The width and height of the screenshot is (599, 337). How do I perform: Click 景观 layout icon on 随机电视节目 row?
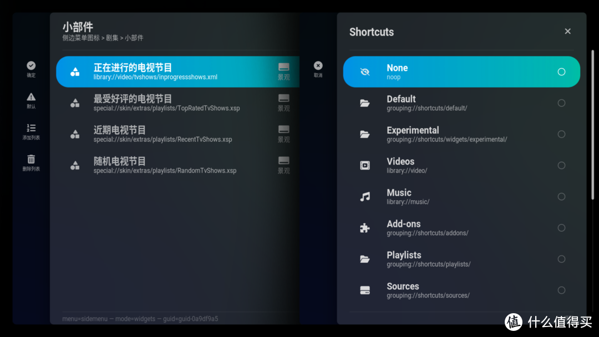click(283, 161)
